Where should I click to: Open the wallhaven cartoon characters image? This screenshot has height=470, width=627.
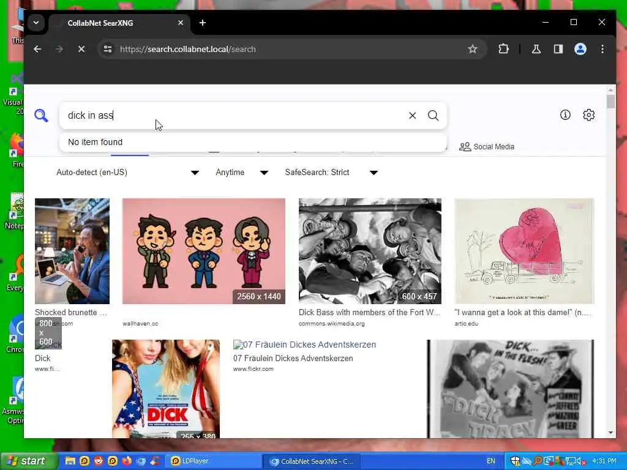click(203, 251)
